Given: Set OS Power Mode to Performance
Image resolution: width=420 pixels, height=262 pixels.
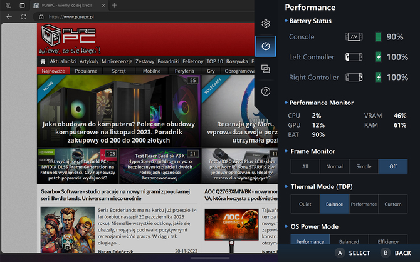Looking at the screenshot, I should [310, 239].
